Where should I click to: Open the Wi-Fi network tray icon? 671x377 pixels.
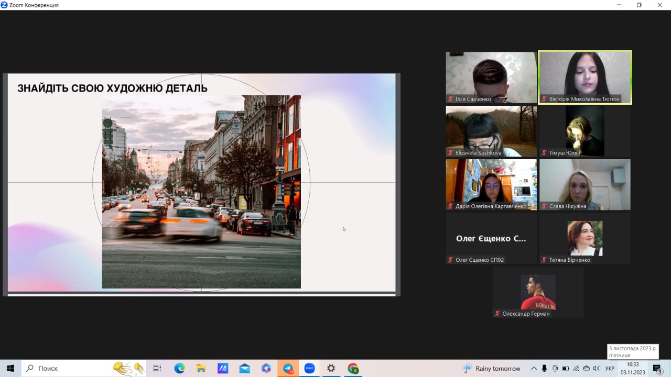pos(576,368)
